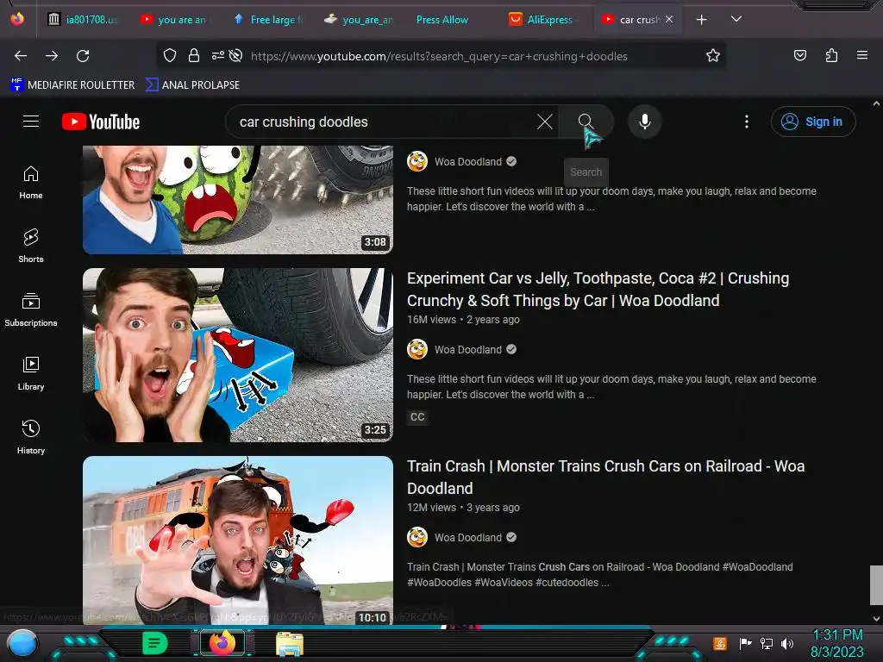This screenshot has width=883, height=662.
Task: Open Shorts in the YouTube sidebar
Action: pos(31,246)
